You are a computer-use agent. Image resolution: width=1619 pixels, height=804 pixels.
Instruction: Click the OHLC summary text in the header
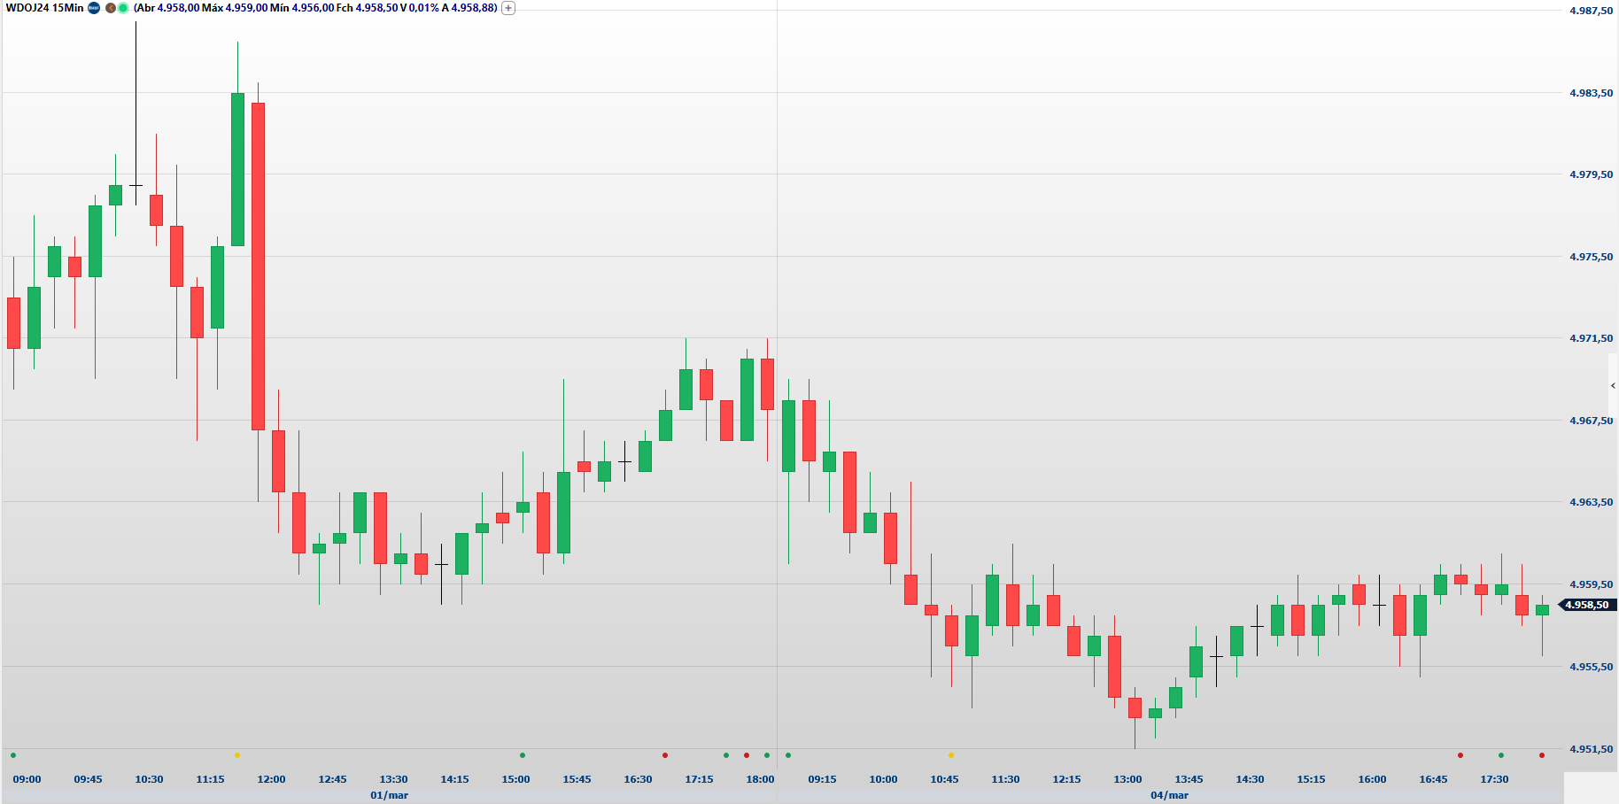[315, 8]
